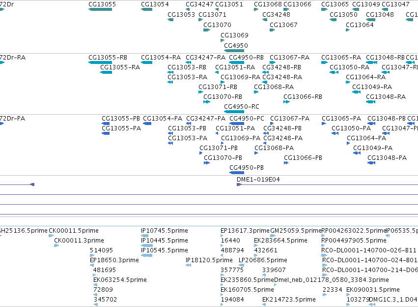Viewport: 418px width, 307px height.
Task: Click the CG4950-RC transcript label
Action: (x=242, y=107)
